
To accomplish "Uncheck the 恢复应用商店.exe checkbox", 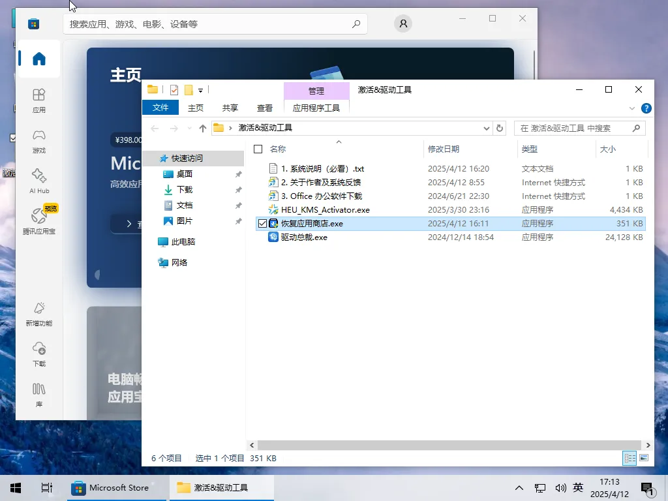I will tap(262, 223).
